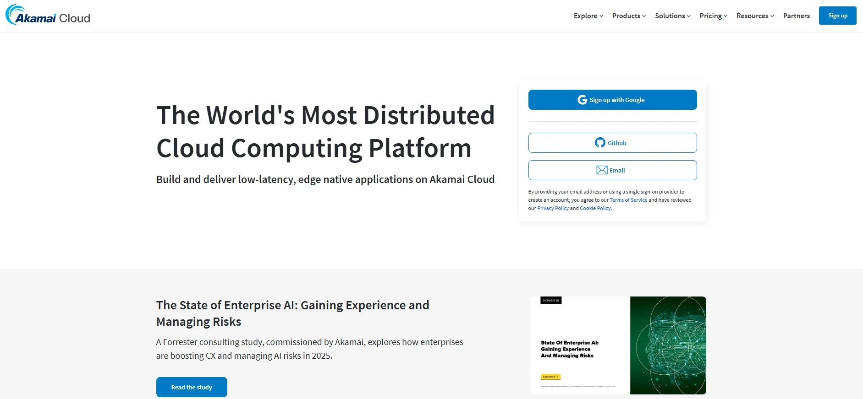Click yellow Get started button on report cover
863x399 pixels.
(x=550, y=377)
